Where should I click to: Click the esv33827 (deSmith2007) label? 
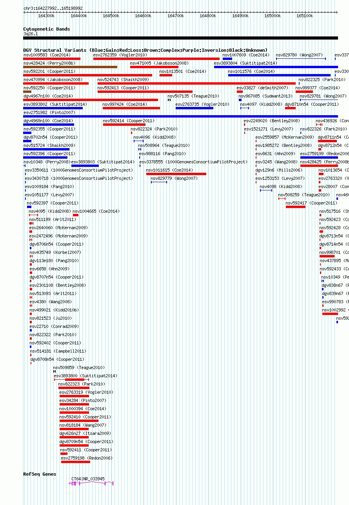pos(262,88)
